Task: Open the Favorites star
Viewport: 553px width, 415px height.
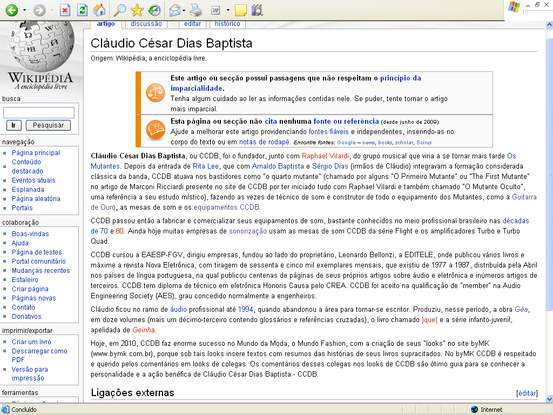Action: coord(137,10)
